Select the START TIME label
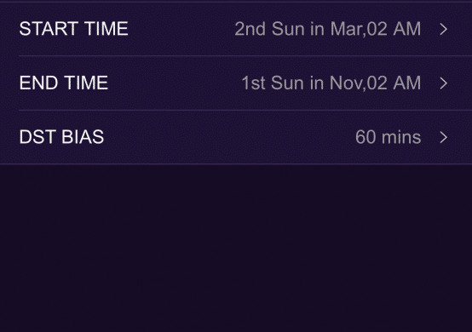This screenshot has width=472, height=332. coord(74,29)
